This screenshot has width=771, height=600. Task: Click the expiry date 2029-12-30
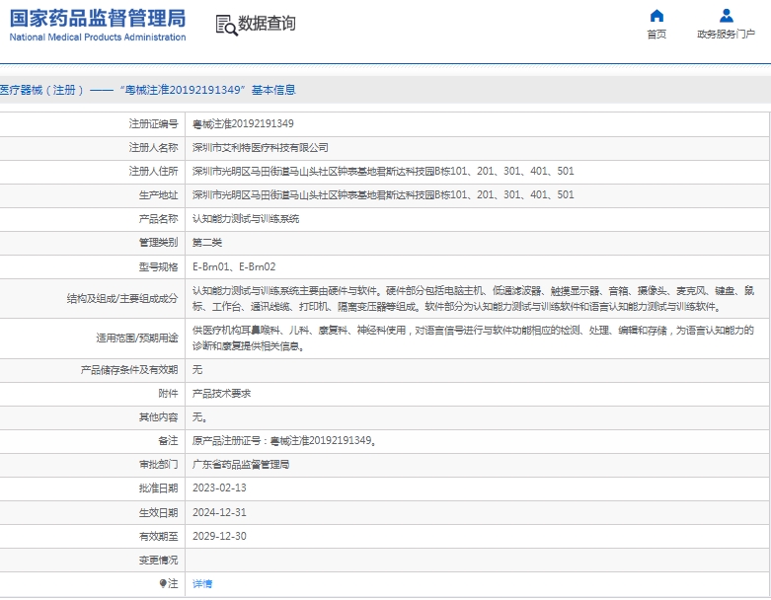click(219, 536)
